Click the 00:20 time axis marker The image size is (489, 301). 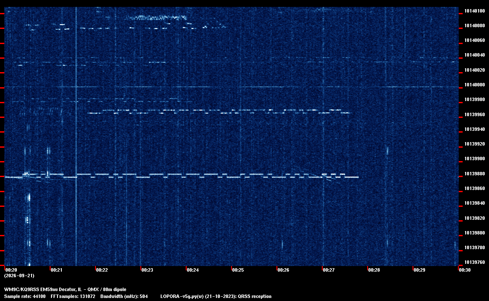pos(11,270)
